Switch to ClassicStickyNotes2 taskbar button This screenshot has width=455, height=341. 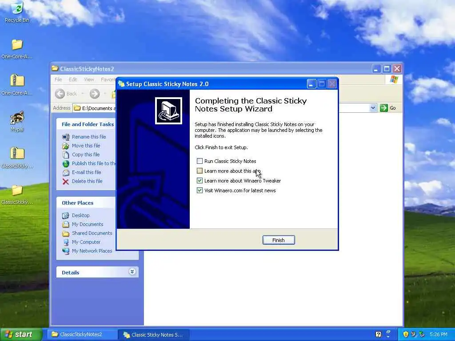tap(81, 334)
